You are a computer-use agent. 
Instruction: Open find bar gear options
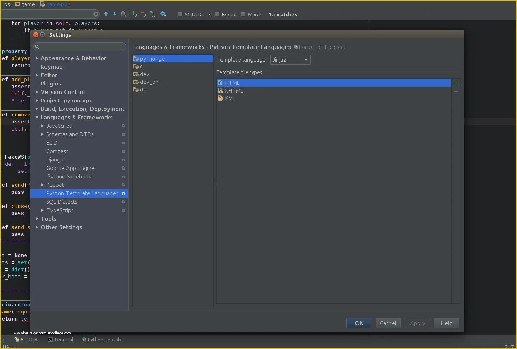click(x=163, y=14)
